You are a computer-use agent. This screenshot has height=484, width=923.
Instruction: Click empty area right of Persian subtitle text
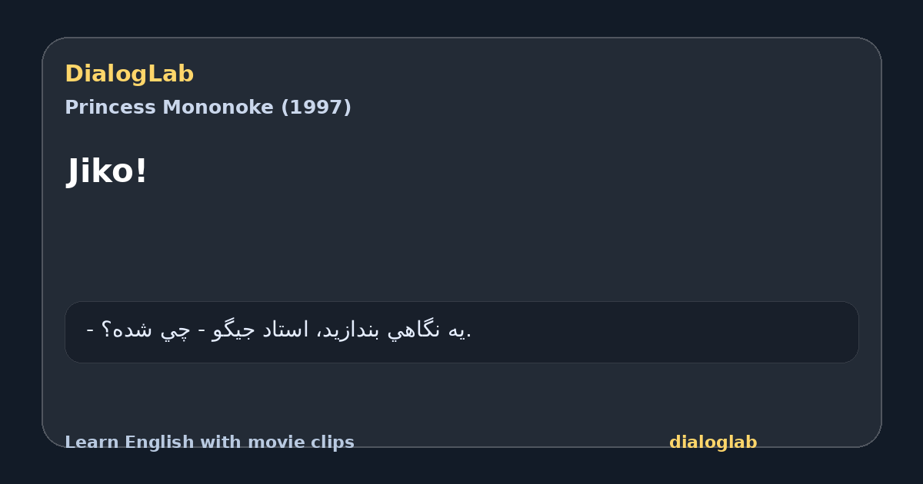tap(661, 332)
